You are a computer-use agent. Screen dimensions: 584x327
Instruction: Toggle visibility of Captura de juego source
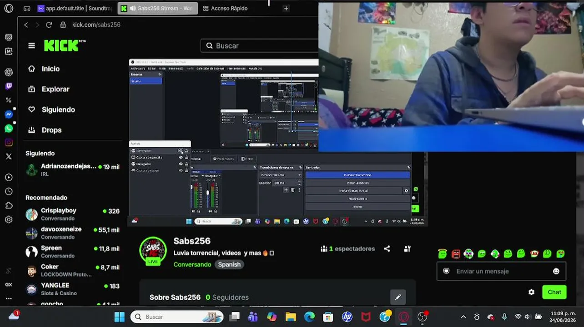(181, 170)
